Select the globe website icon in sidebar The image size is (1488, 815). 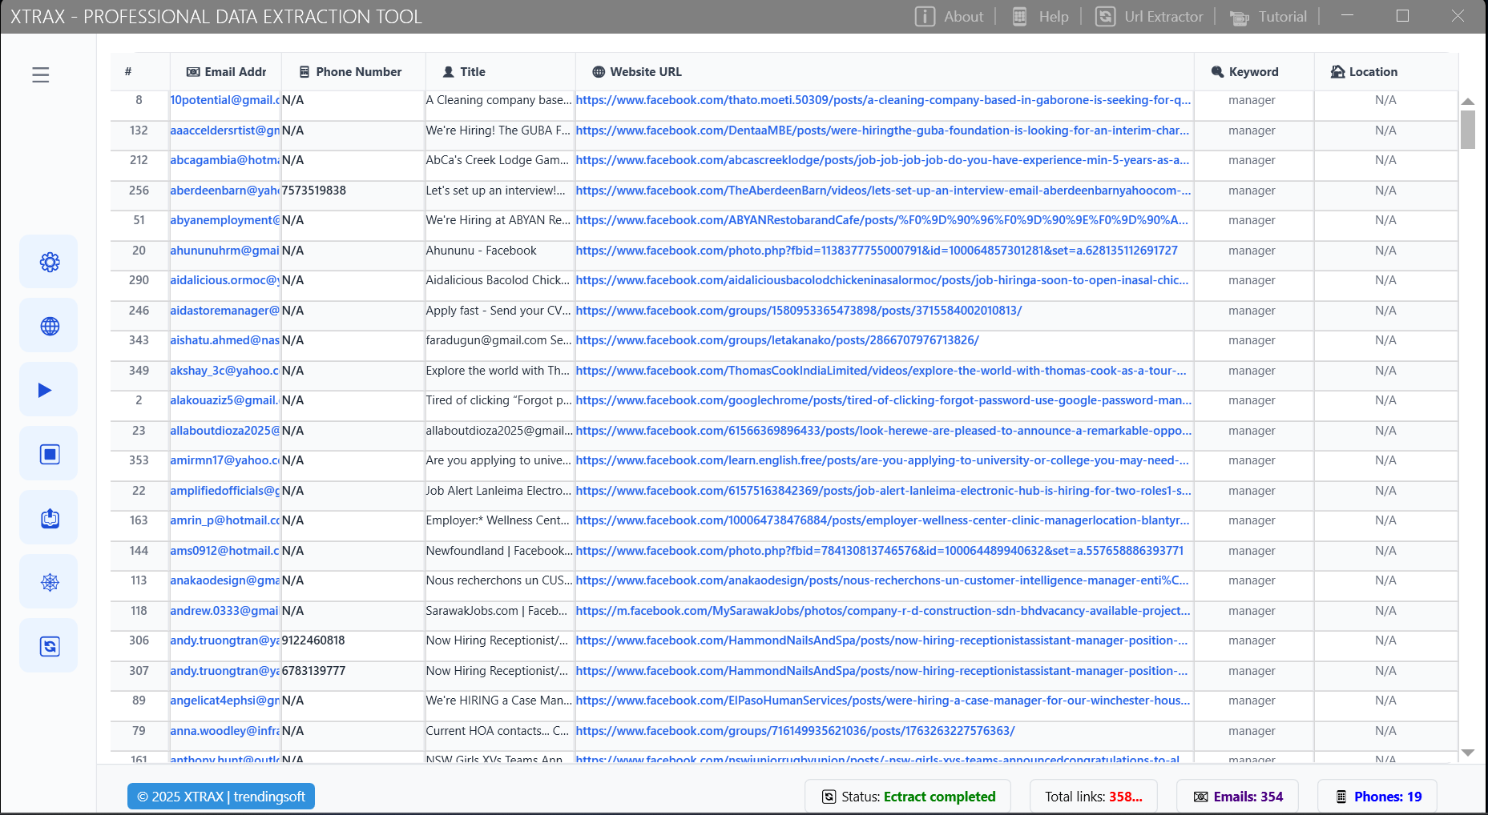(x=49, y=325)
